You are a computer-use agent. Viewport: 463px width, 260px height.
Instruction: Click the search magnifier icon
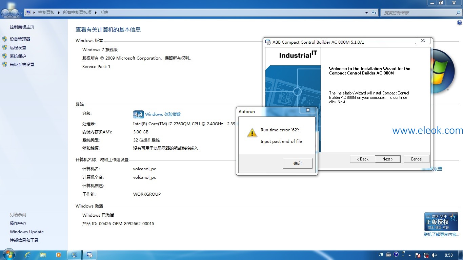[x=458, y=13]
